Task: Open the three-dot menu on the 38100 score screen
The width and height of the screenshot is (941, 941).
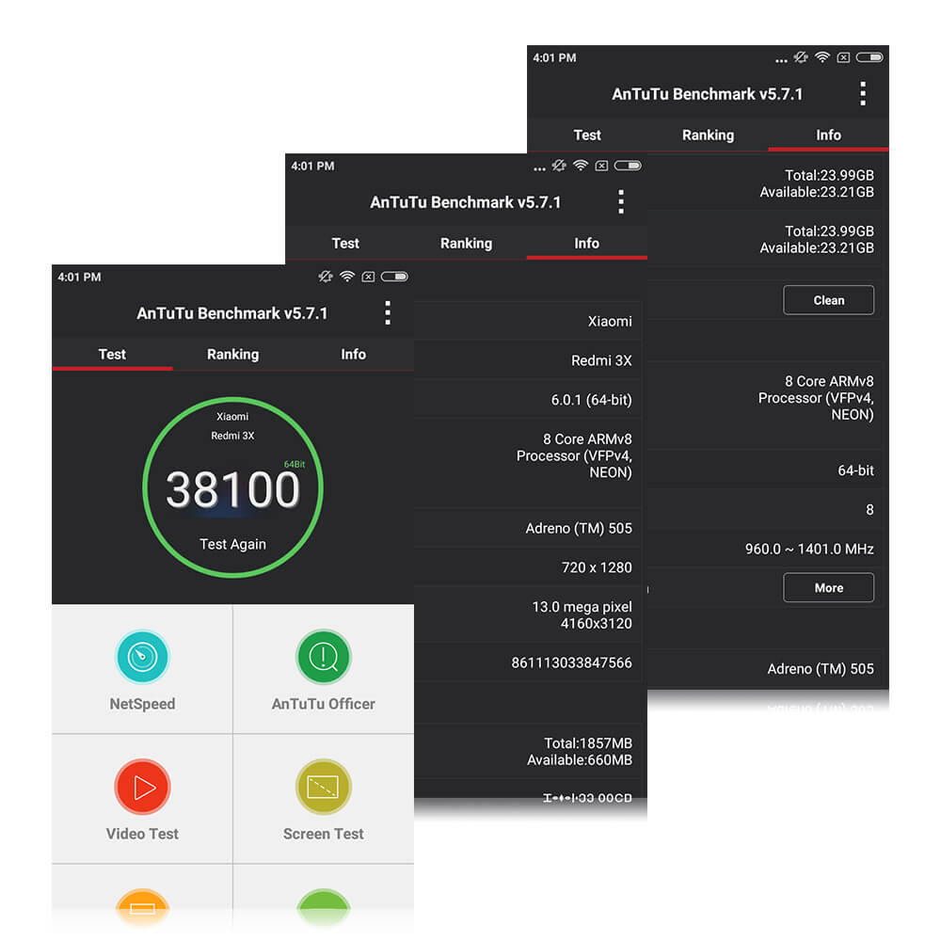Action: (x=387, y=313)
